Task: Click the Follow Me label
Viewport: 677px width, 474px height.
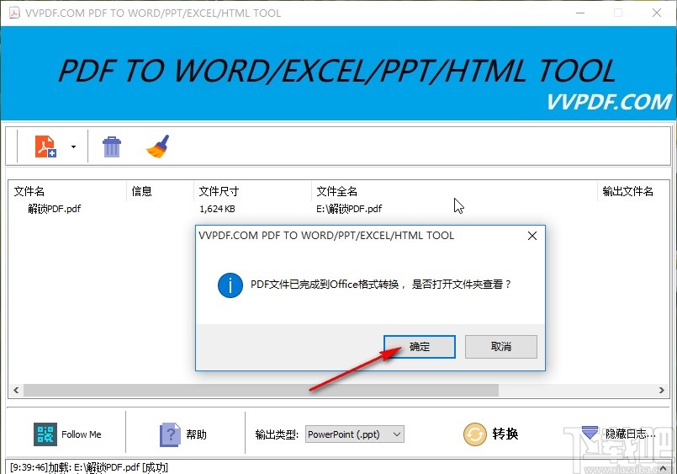Action: [82, 434]
